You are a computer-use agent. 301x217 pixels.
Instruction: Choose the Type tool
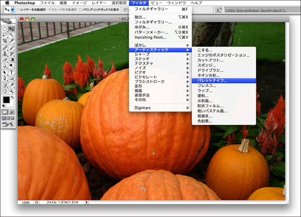(12, 72)
